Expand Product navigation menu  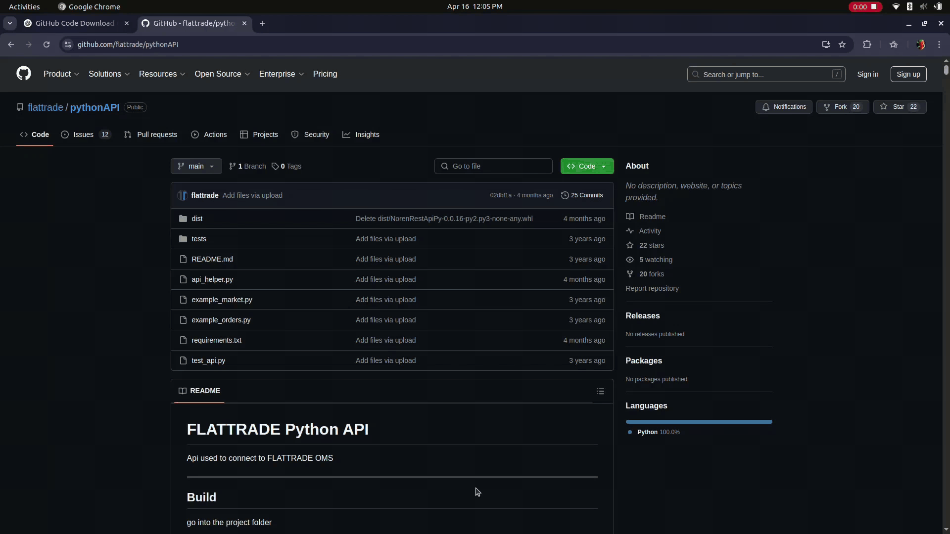[x=61, y=74]
